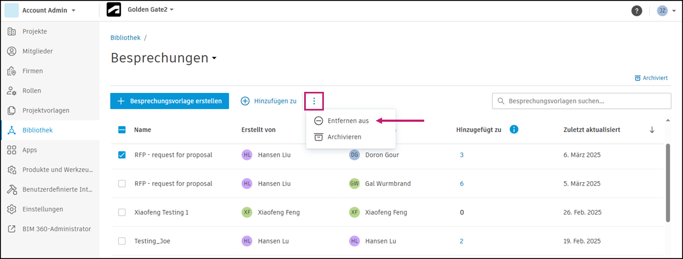Go to Mitglieder in the sidebar
683x259 pixels.
tap(37, 51)
